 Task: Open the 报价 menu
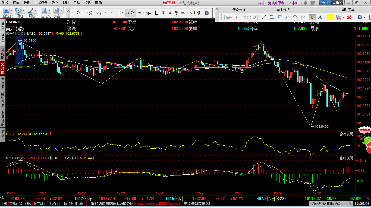coord(16,3)
